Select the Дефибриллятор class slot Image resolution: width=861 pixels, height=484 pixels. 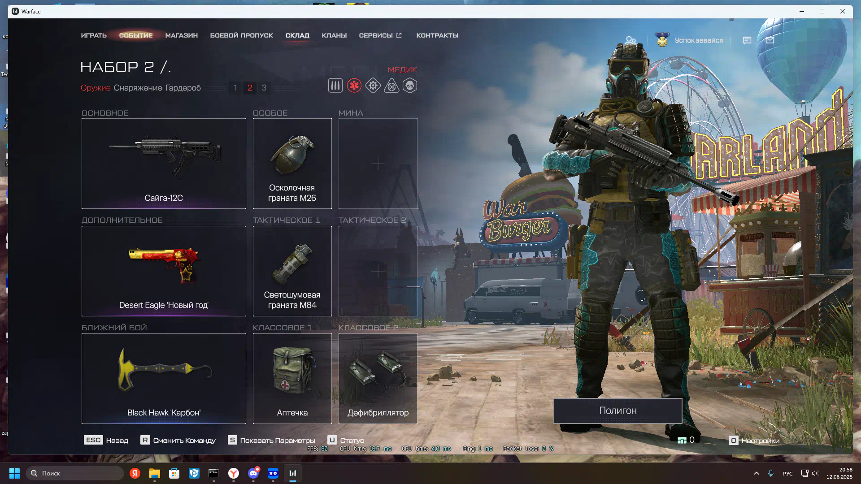[x=378, y=379]
